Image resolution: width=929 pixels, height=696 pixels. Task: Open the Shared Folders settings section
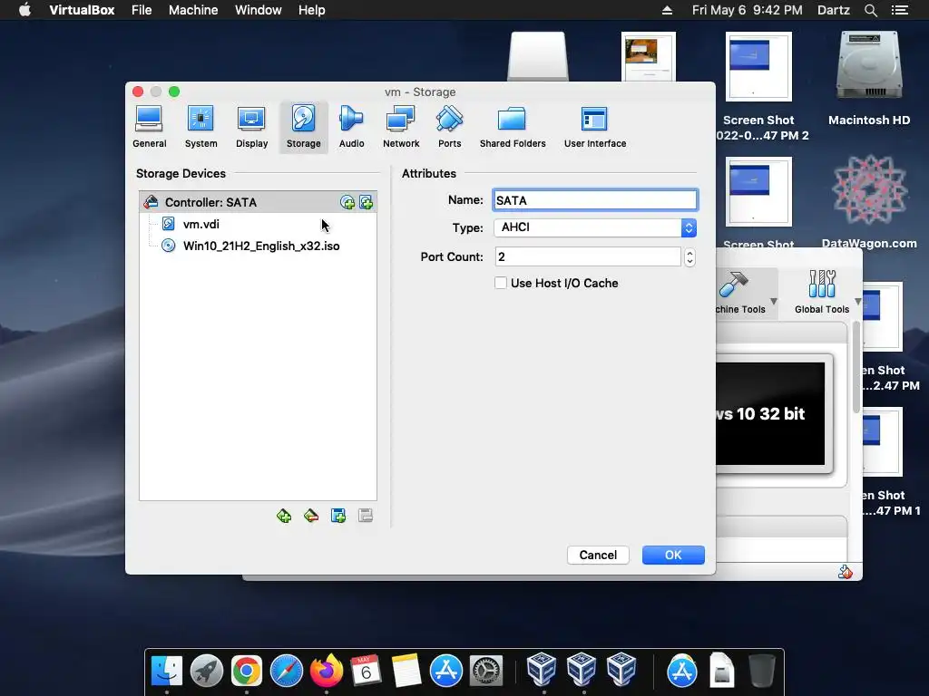coord(513,127)
